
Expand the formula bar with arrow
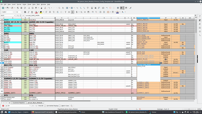point(196,16)
